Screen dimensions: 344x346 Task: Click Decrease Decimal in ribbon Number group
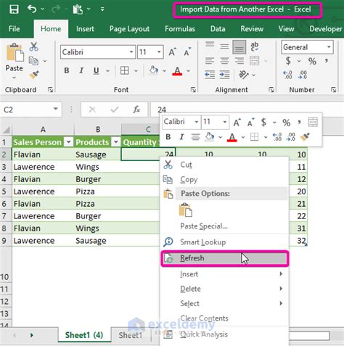(x=303, y=75)
